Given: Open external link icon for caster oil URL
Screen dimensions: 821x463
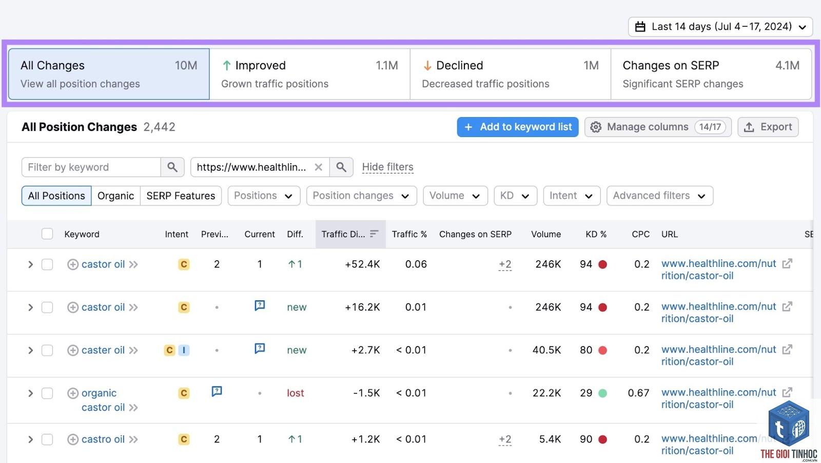Looking at the screenshot, I should [787, 349].
